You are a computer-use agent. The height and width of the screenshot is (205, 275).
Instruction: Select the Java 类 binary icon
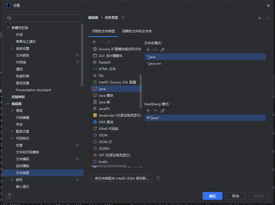(x=95, y=102)
